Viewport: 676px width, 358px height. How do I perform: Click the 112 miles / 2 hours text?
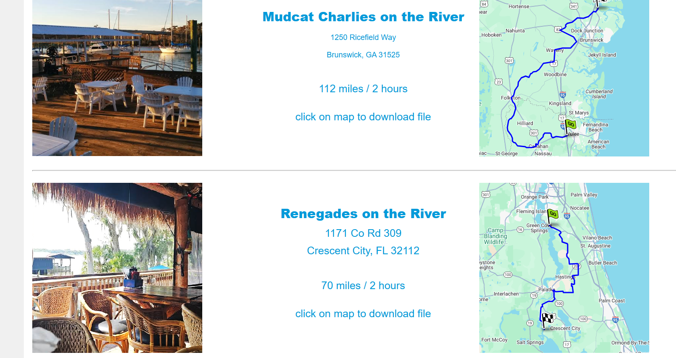[x=363, y=89]
